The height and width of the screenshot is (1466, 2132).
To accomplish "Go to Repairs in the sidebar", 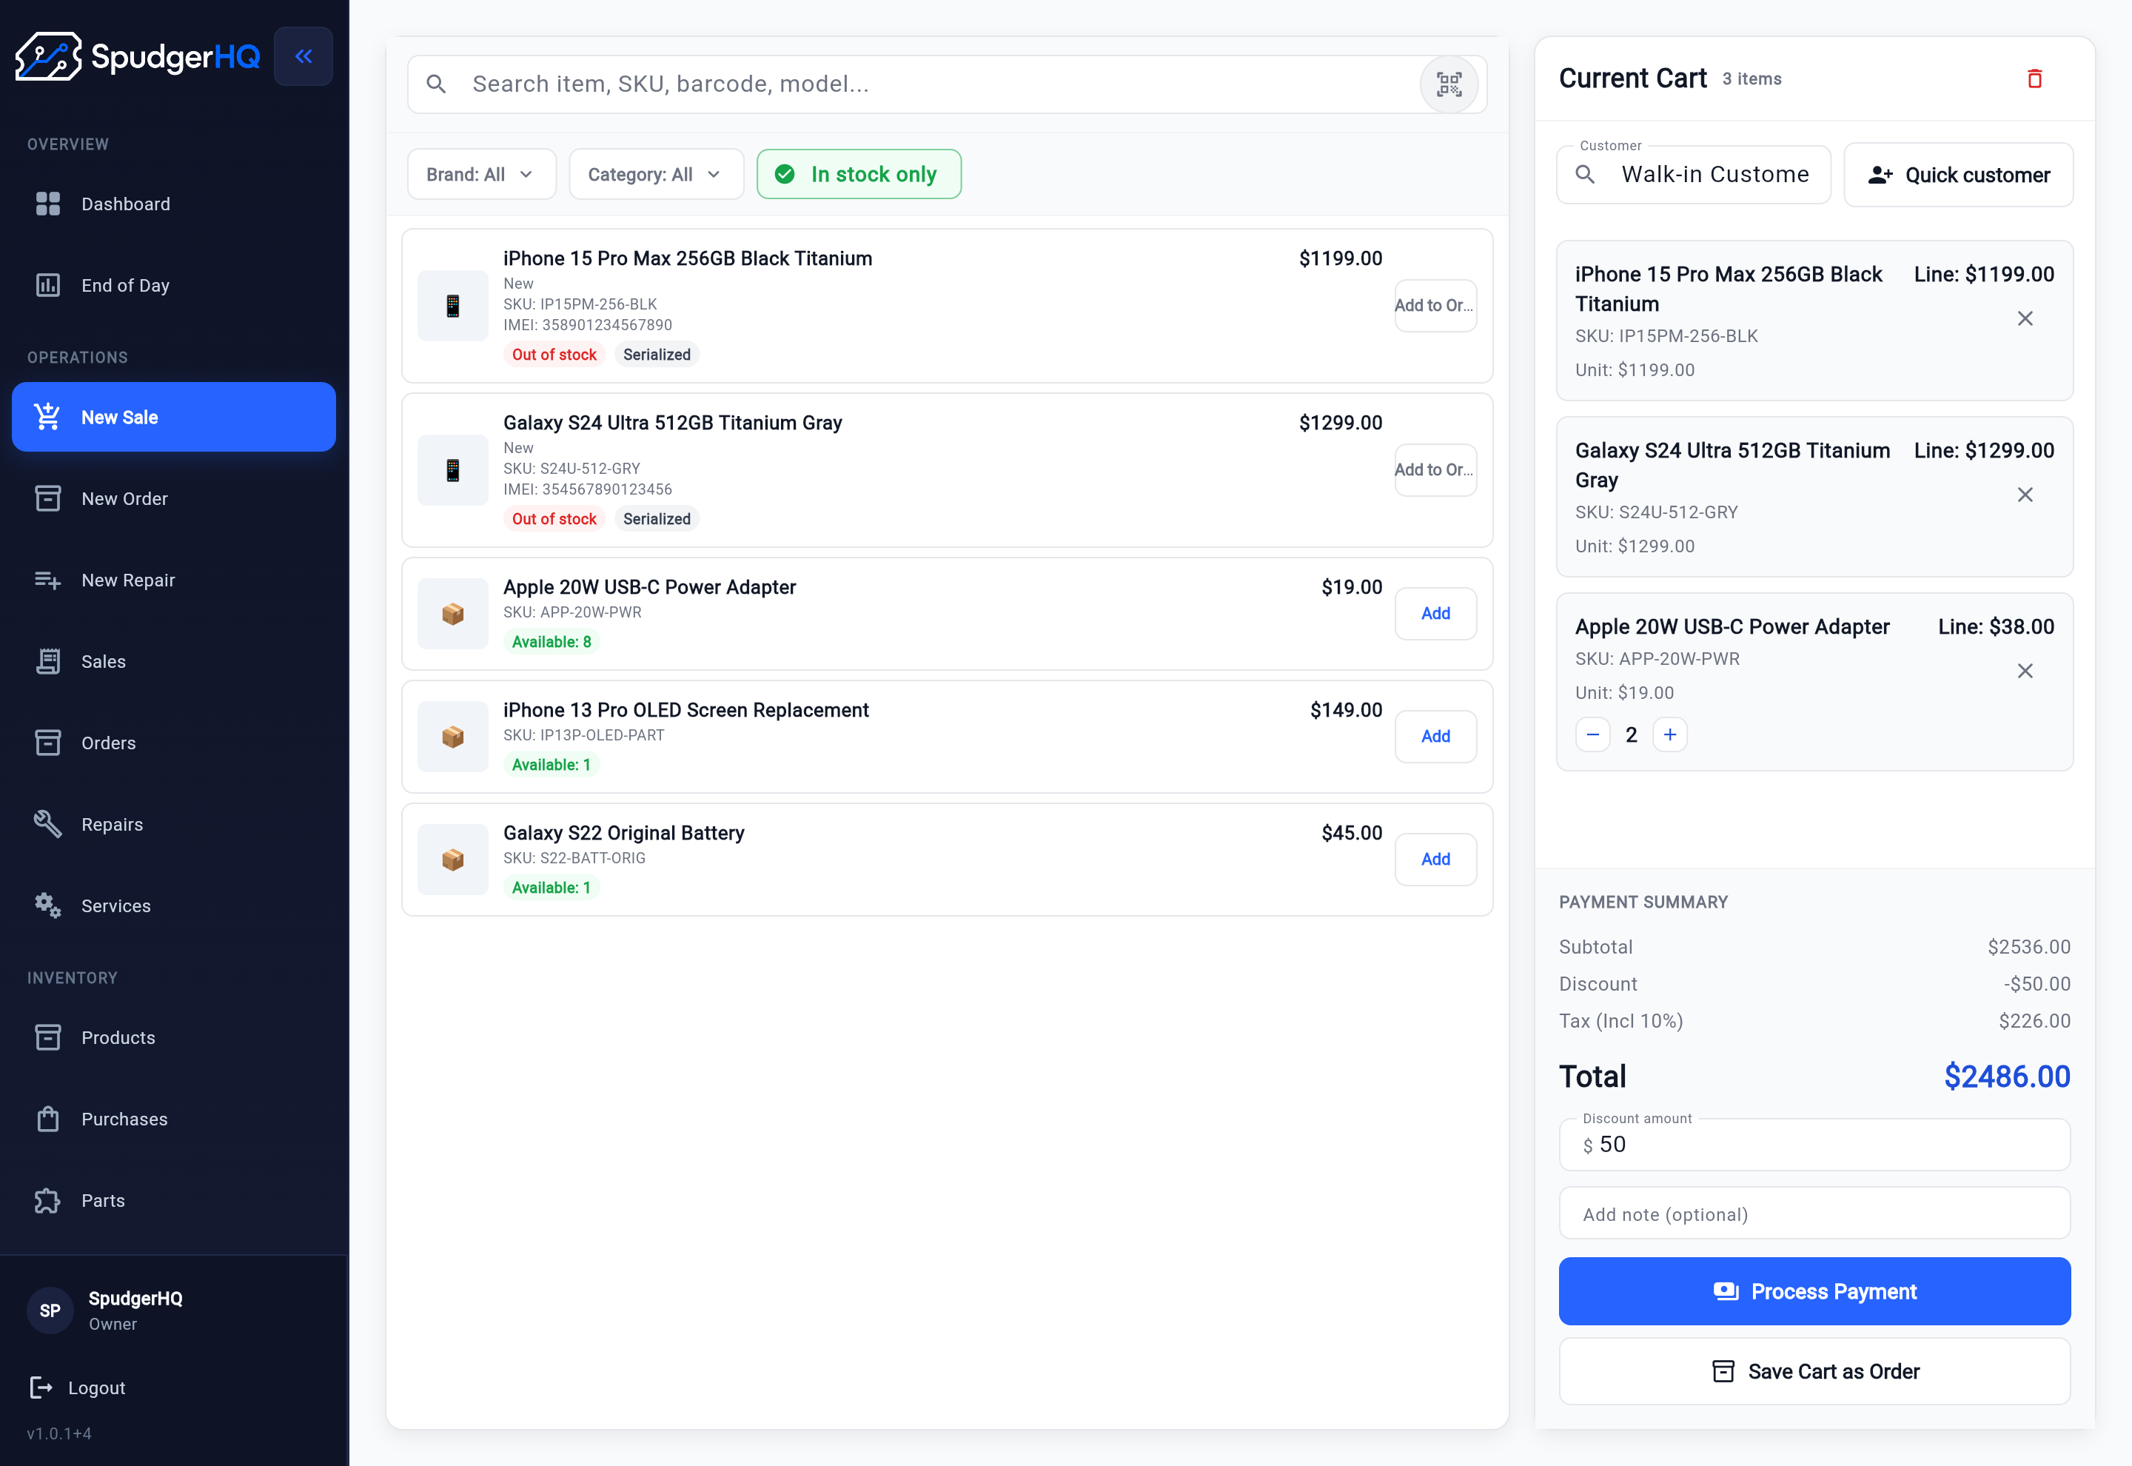I will [173, 825].
